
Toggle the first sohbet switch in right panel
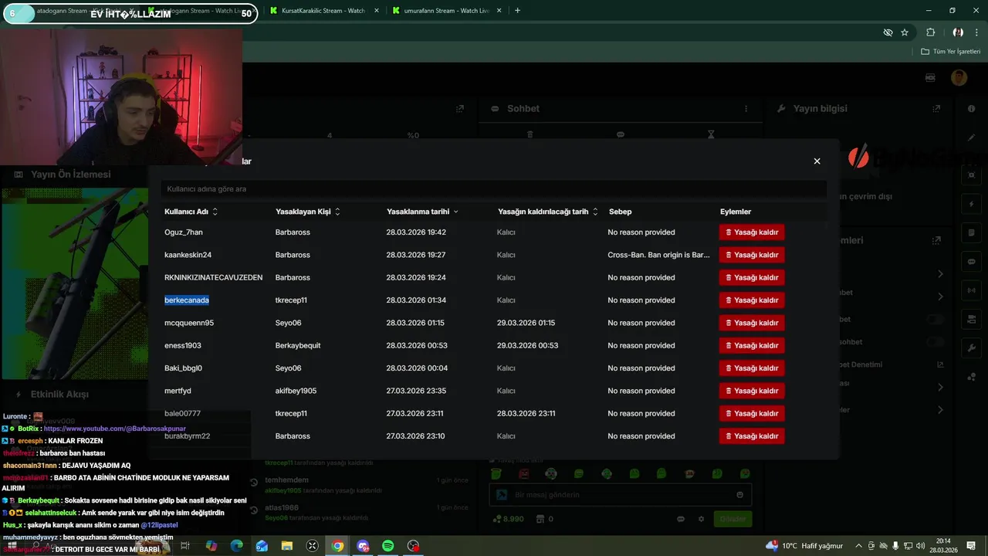pos(935,319)
